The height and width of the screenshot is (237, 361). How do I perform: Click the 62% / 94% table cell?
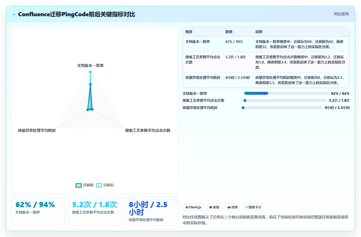click(x=234, y=42)
